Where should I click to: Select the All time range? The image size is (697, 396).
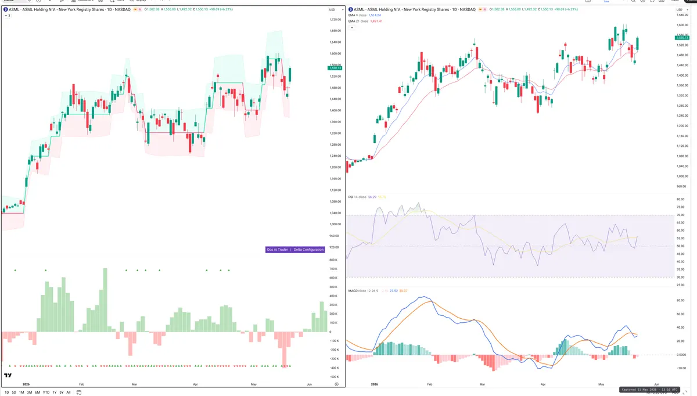tap(69, 393)
